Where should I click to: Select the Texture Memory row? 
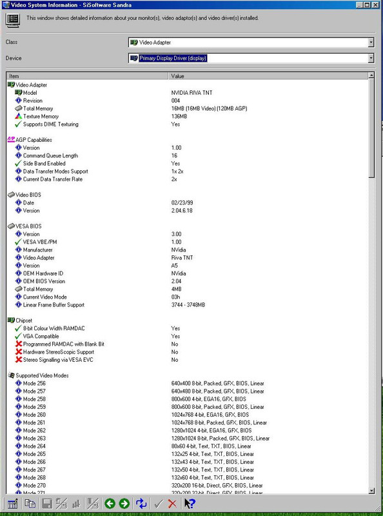pyautogui.click(x=187, y=116)
